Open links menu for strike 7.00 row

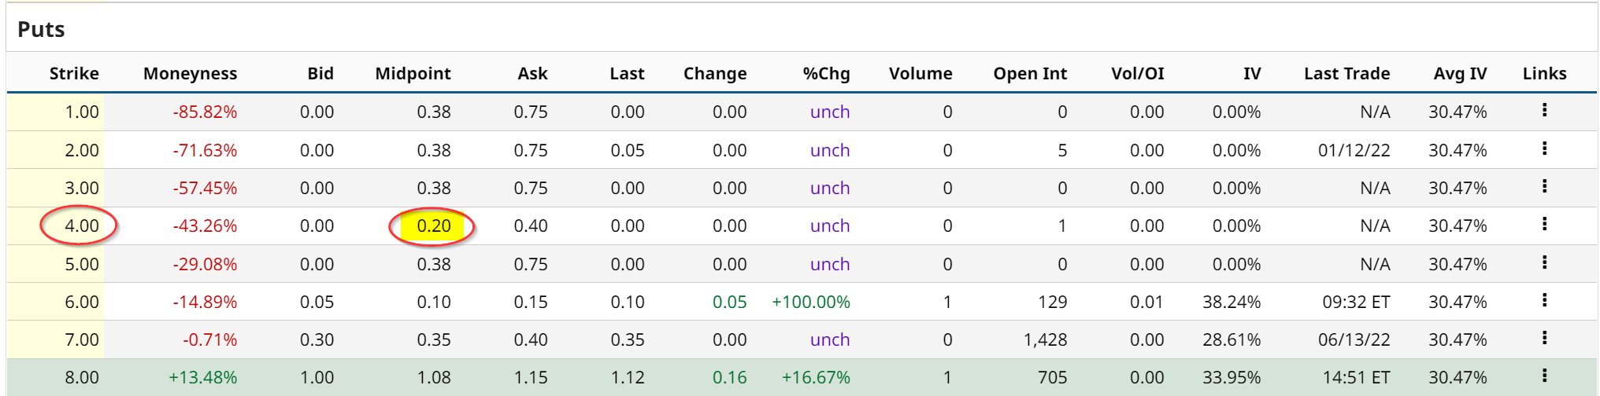pos(1544,338)
